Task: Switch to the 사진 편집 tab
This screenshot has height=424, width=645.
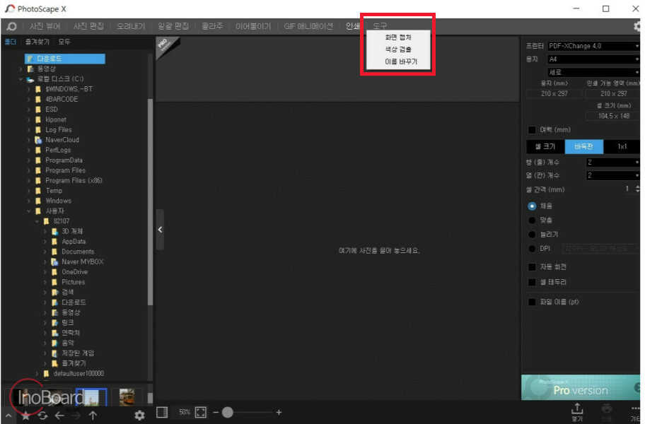Action: 88,26
